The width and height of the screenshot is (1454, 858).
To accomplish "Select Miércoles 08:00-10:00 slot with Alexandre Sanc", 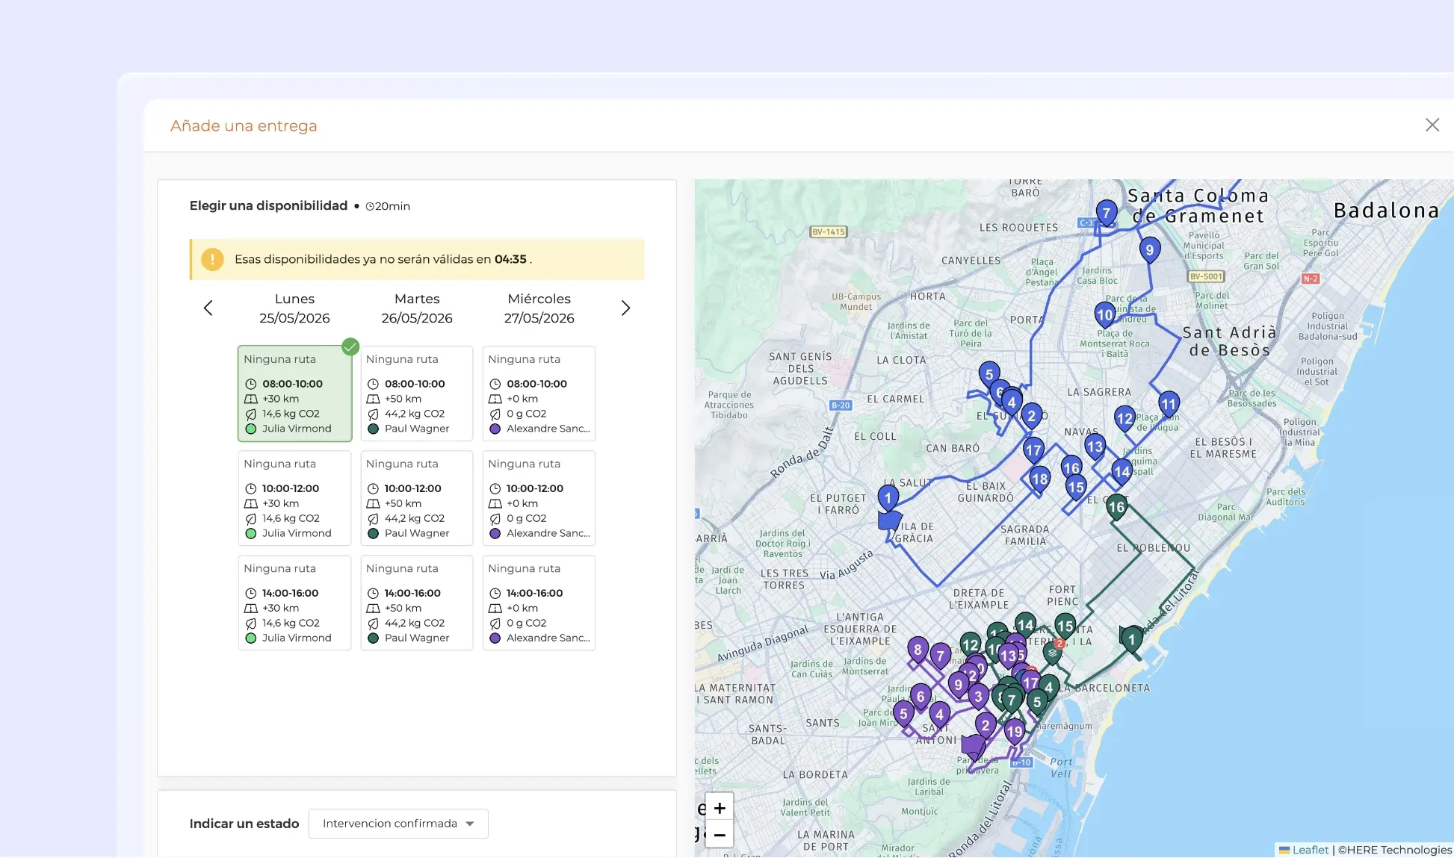I will coord(539,394).
